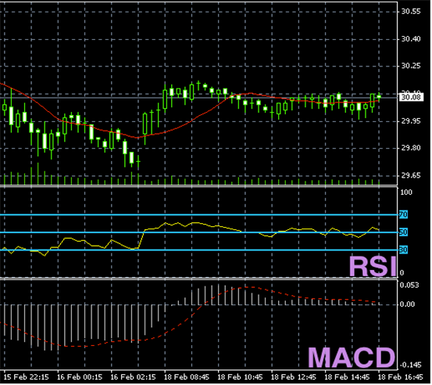Click the MACD 0.00 zero-level label
This screenshot has height=385, width=432.
[408, 304]
